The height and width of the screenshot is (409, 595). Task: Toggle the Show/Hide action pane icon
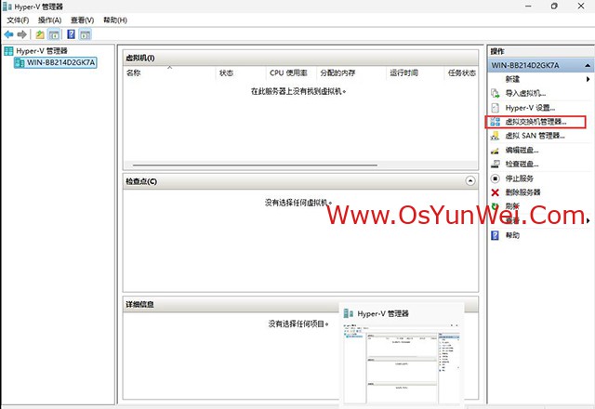point(86,34)
